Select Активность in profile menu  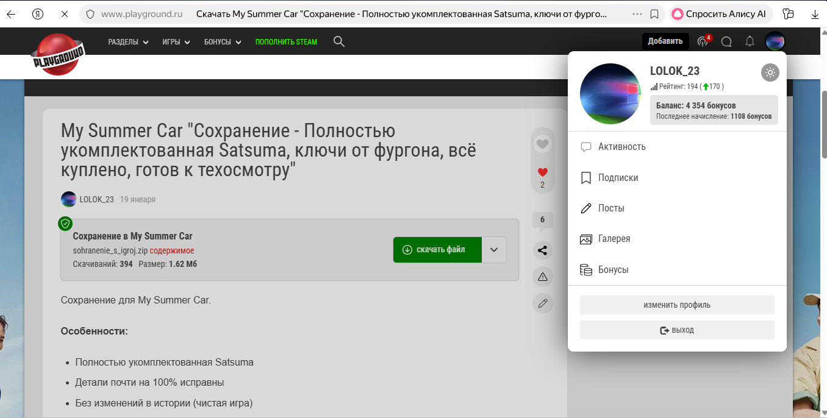tap(621, 147)
